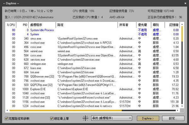This screenshot has width=189, height=125.
Task: Sort by the PID column header
Action: (x=22, y=25)
